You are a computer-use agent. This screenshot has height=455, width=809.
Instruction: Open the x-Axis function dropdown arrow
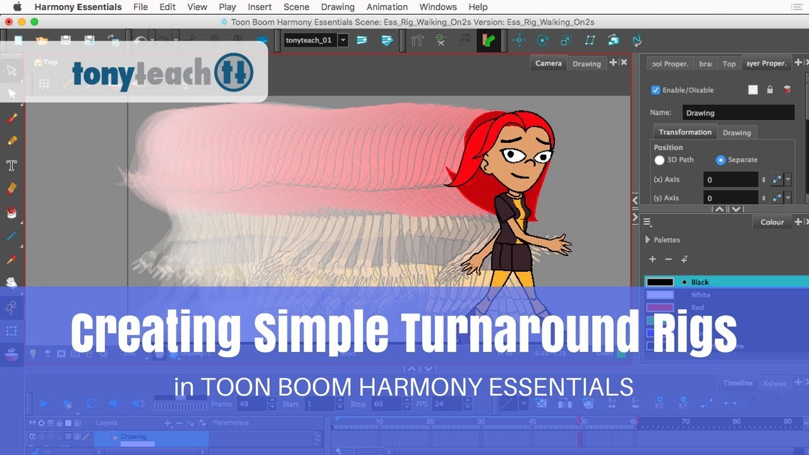(788, 179)
